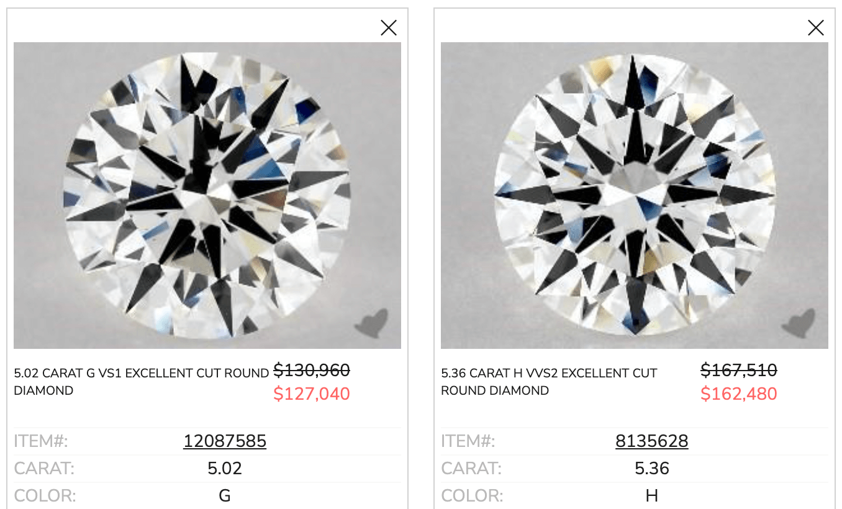Select the $162,480 sale price
The width and height of the screenshot is (842, 509).
click(739, 394)
